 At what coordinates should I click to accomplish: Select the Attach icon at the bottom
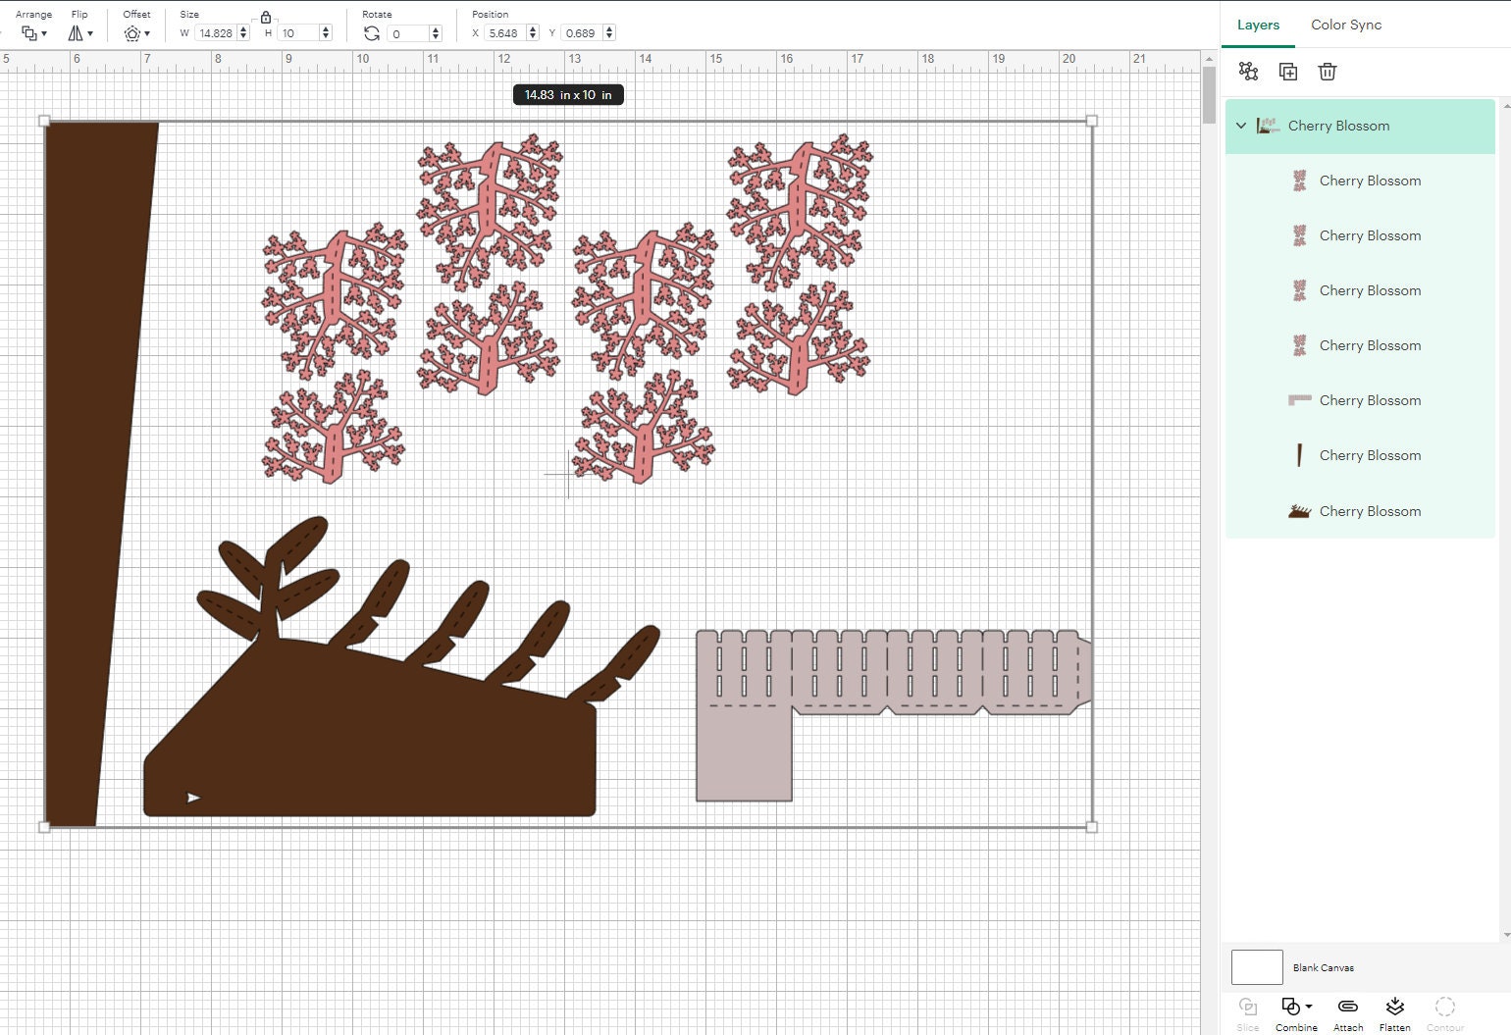pos(1348,1010)
